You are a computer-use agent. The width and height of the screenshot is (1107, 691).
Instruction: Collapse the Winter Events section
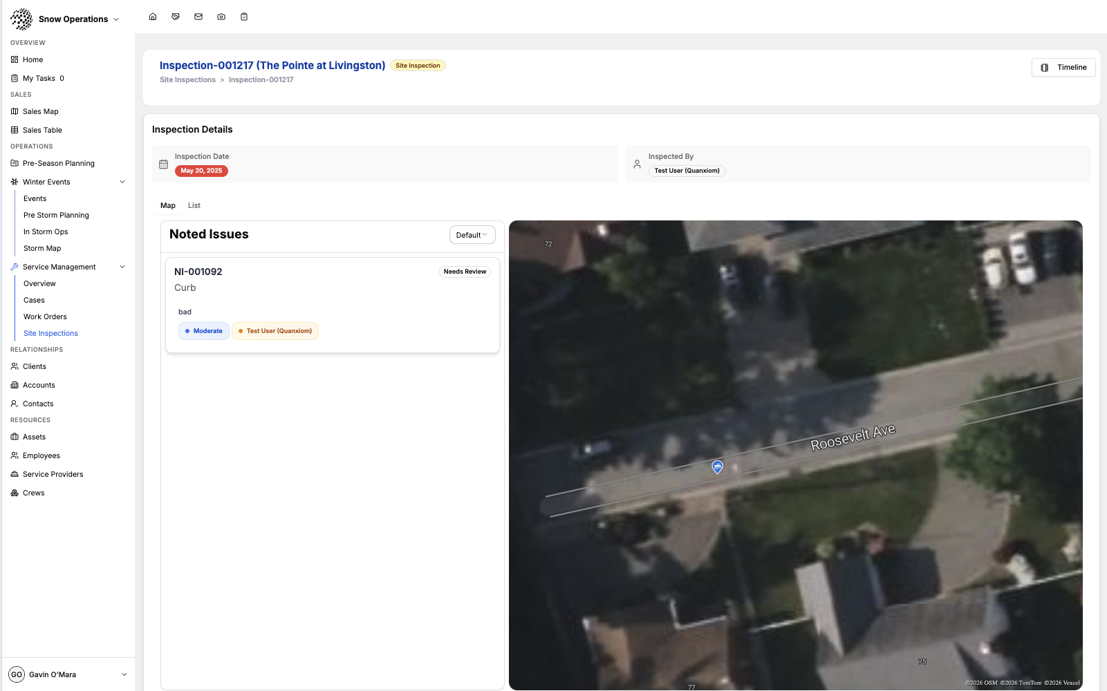(x=122, y=182)
